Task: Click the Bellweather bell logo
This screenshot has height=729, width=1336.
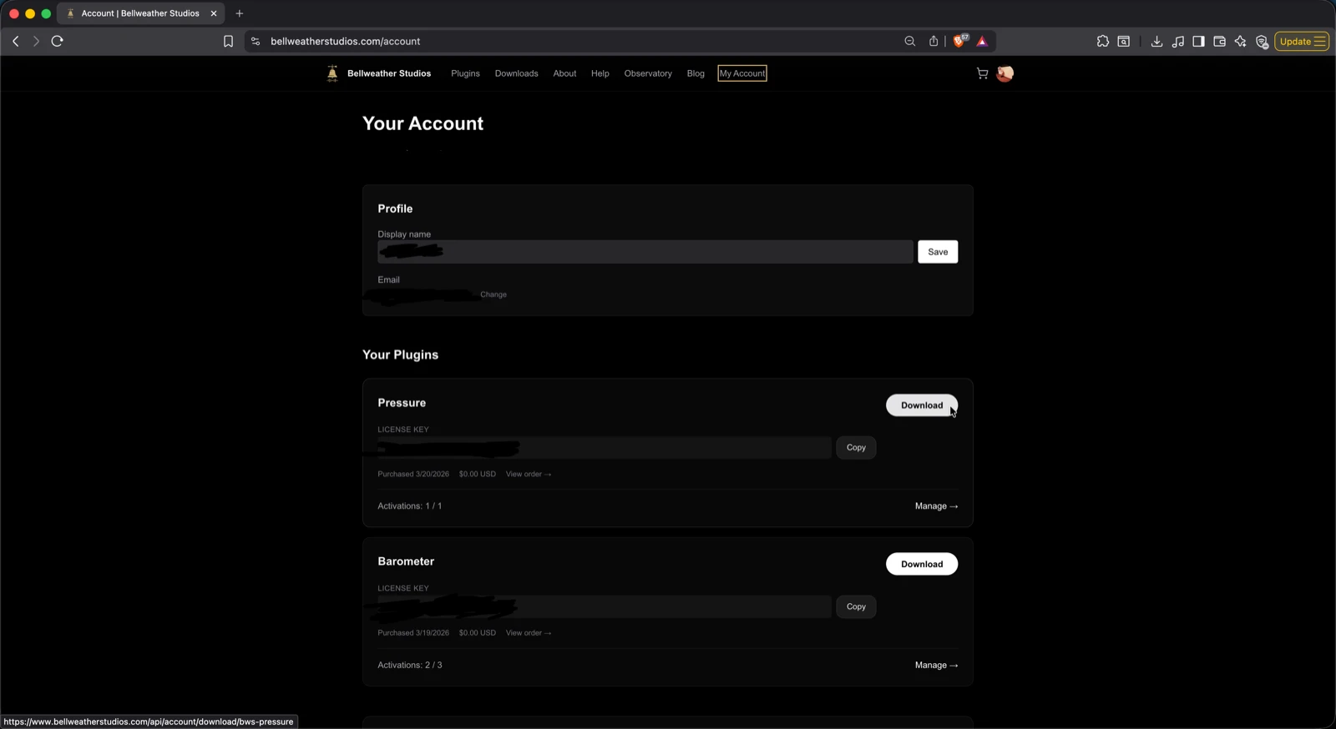Action: tap(332, 73)
